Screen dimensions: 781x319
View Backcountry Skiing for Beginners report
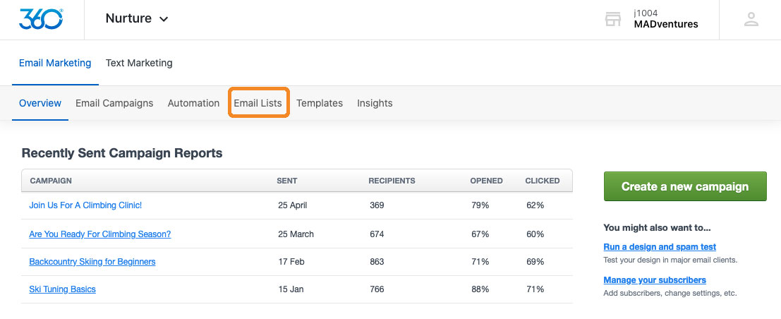[92, 262]
